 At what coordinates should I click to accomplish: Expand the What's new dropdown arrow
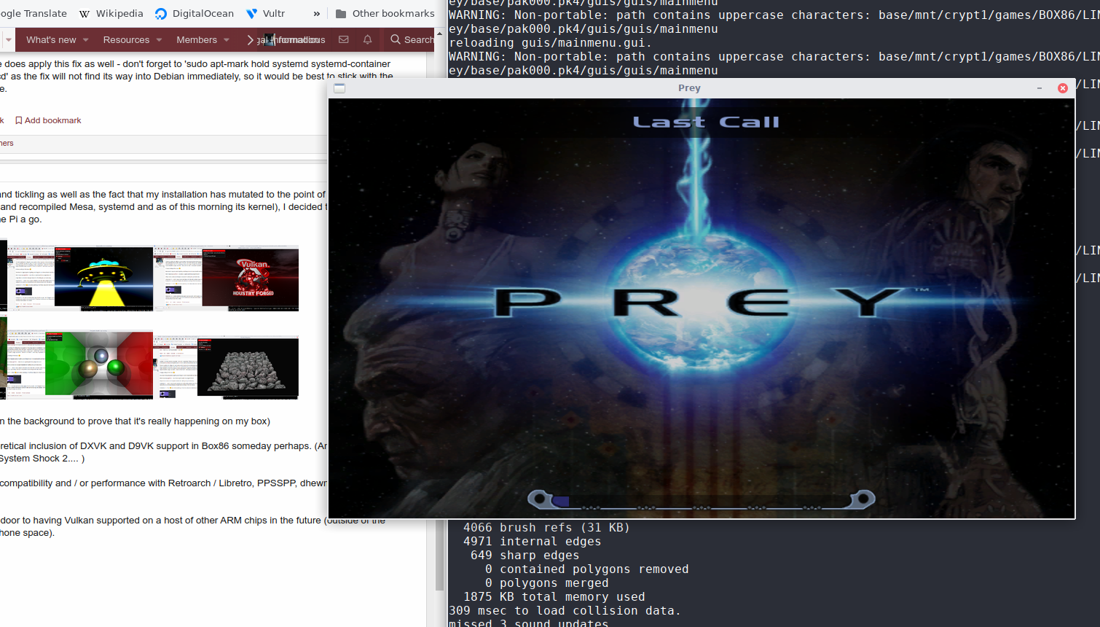86,40
